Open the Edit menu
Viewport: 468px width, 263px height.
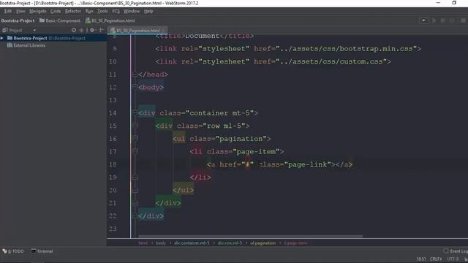coord(8,11)
